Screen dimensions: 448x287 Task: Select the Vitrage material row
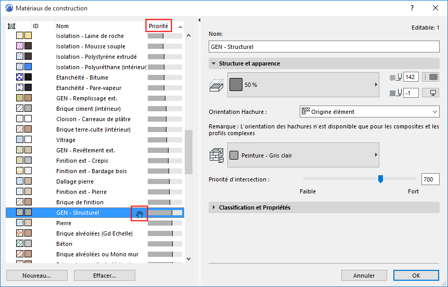[95, 140]
